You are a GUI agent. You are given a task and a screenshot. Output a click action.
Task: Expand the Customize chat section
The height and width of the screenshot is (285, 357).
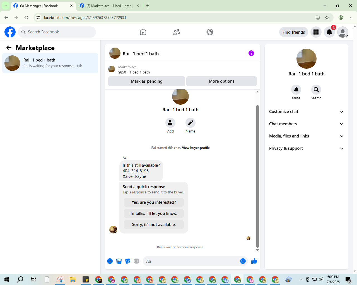click(x=307, y=112)
